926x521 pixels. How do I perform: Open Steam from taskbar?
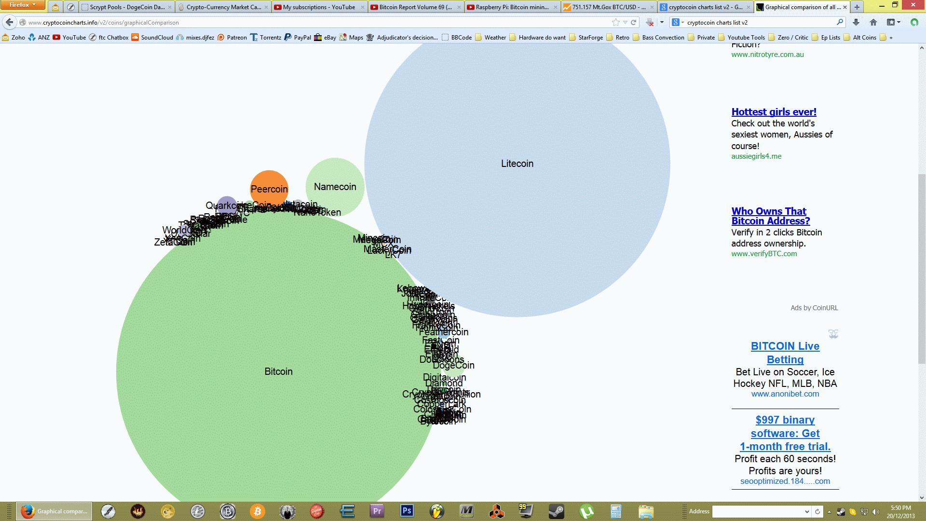(x=556, y=511)
